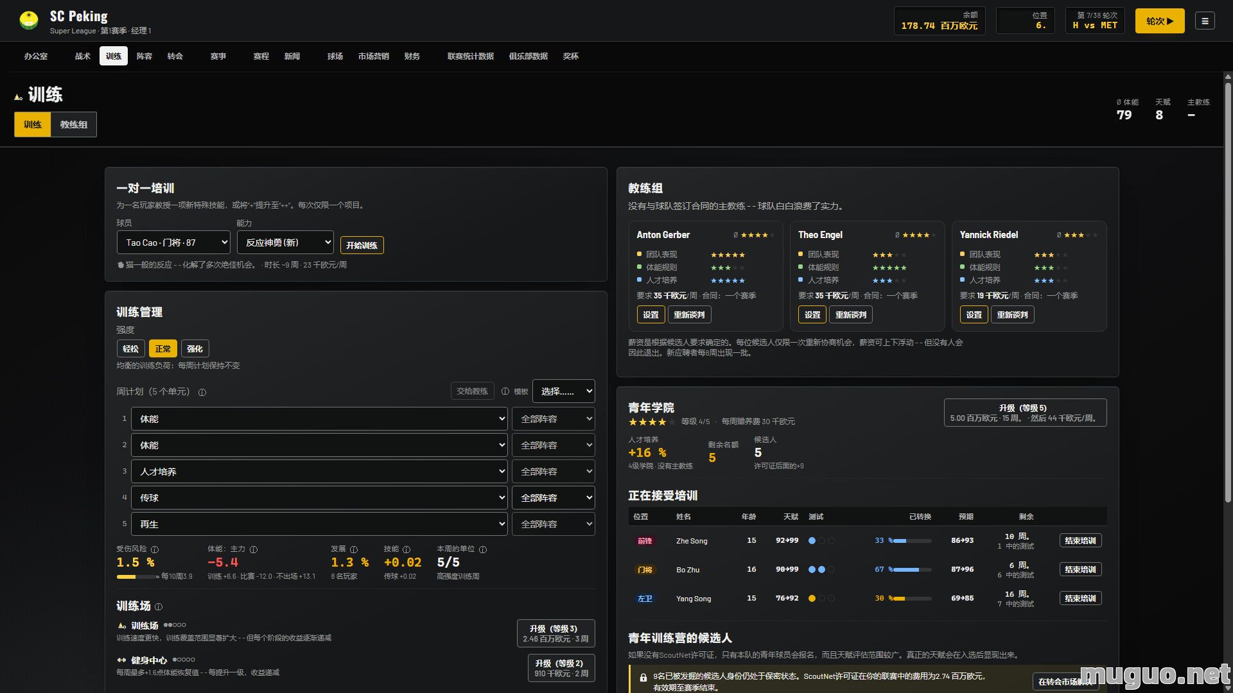This screenshot has height=693, width=1233.
Task: Click info icon next to 训练场 heading
Action: point(159,607)
